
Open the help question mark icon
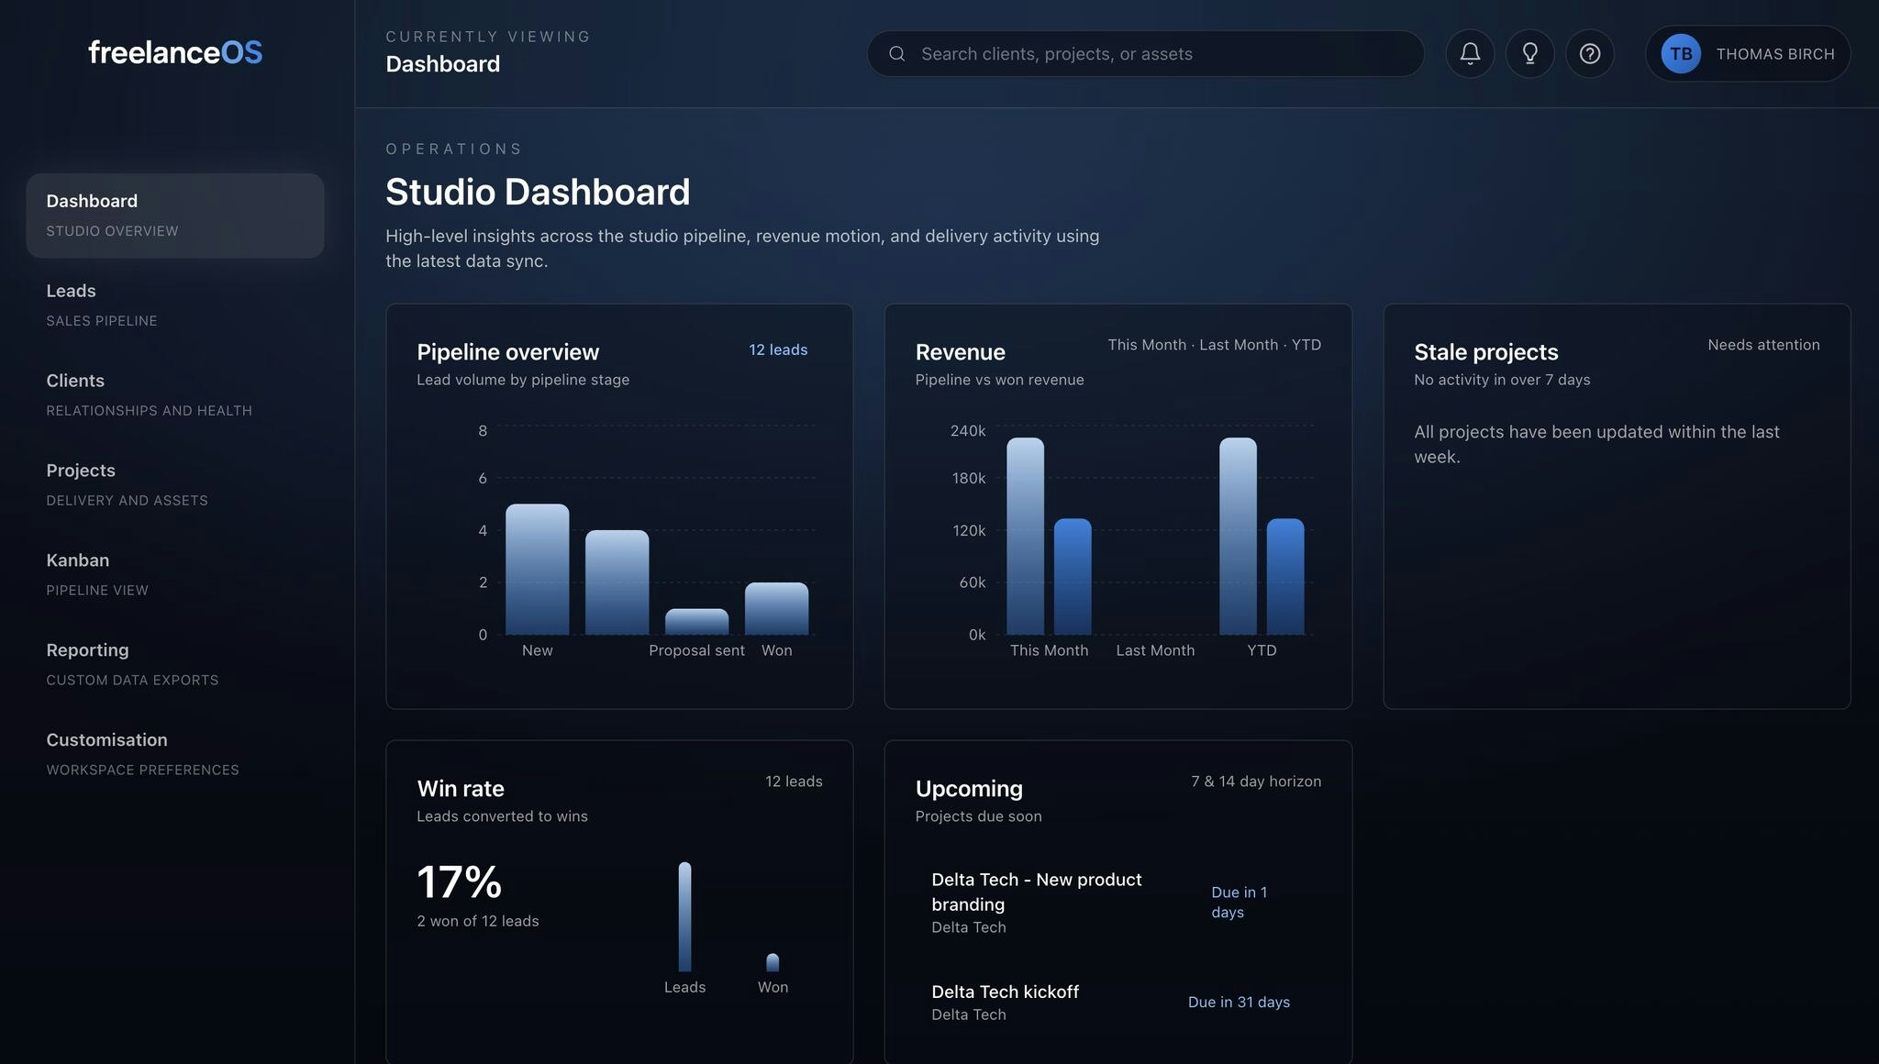1590,53
